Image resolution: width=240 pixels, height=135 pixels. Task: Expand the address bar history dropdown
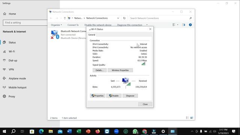coord(118,18)
